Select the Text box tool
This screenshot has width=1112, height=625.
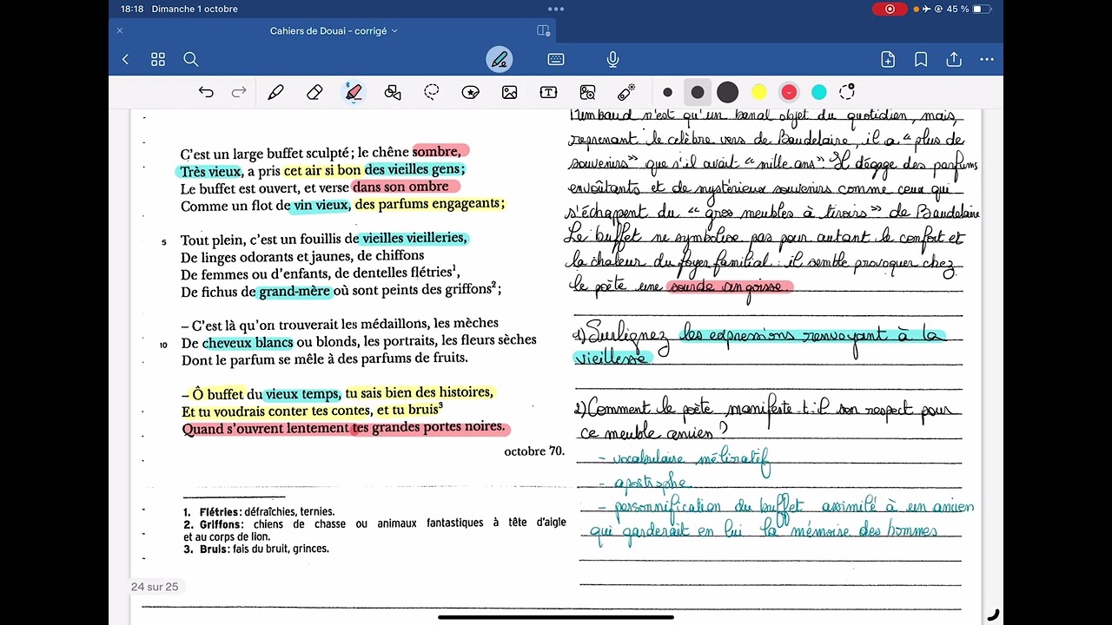click(x=549, y=92)
